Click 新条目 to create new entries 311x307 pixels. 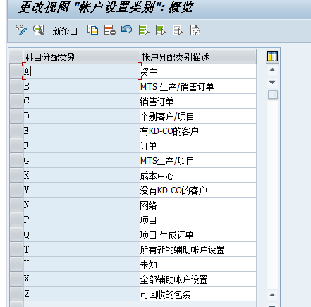(65, 31)
